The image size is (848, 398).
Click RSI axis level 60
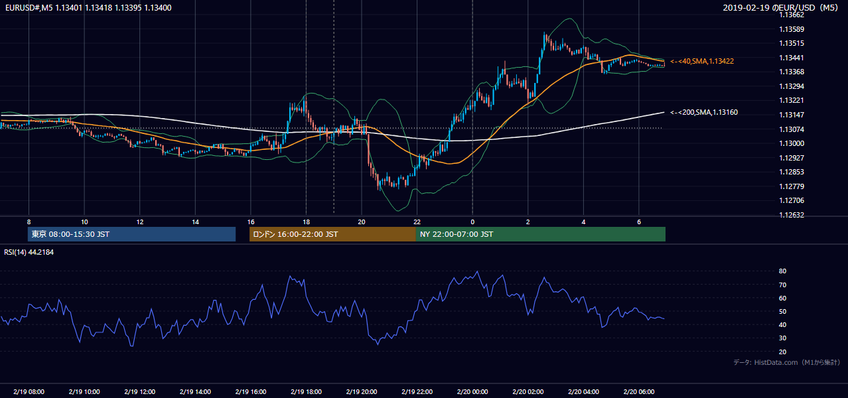[783, 298]
